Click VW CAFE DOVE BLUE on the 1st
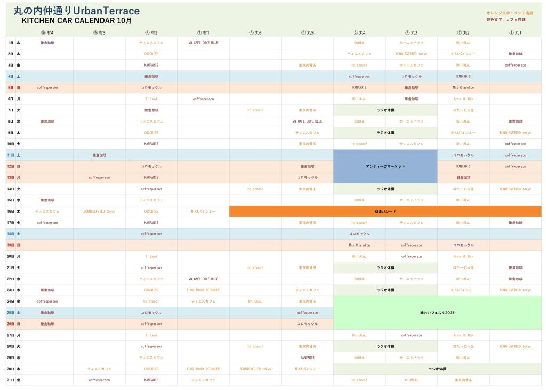546x390 pixels. click(x=203, y=42)
